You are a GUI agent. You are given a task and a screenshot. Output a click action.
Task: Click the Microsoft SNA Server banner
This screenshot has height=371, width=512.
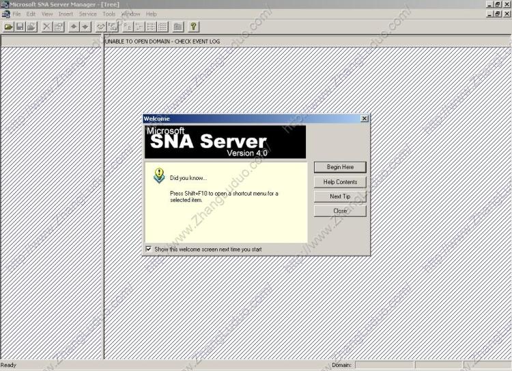[x=225, y=142]
